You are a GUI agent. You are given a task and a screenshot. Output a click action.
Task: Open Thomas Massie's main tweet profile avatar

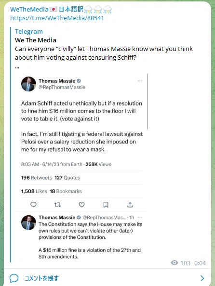[x=28, y=84]
